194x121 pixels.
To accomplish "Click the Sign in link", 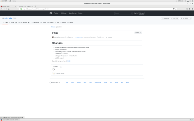I will (x=136, y=13).
